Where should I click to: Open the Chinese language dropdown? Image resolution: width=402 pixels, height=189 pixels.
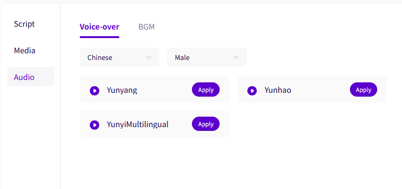(x=119, y=57)
